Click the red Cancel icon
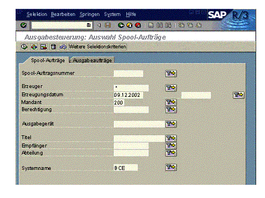 point(138,25)
